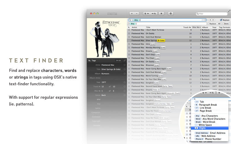Click the tags-to-filename export toolbar icon

click(154, 14)
